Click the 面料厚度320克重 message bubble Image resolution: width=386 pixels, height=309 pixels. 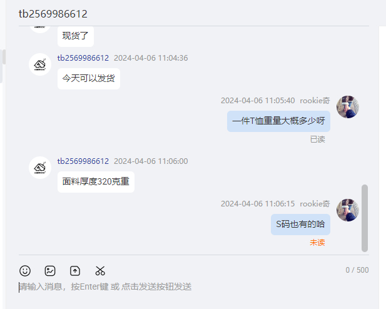coord(96,182)
